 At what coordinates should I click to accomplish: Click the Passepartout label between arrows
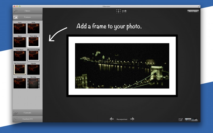[122, 119]
